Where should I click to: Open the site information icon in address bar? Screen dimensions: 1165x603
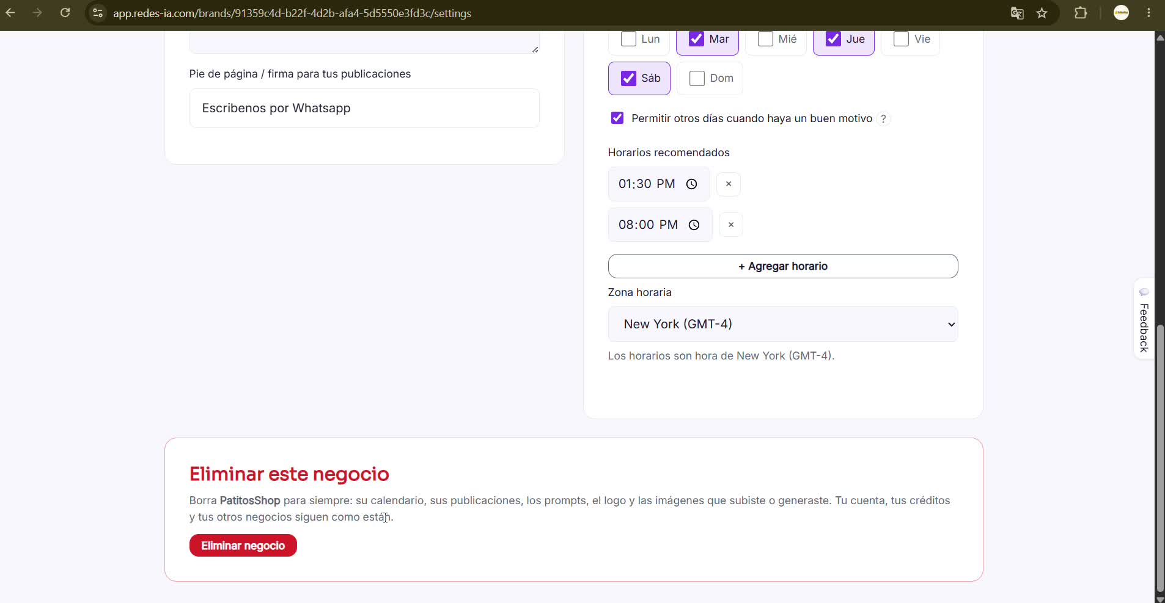tap(98, 13)
